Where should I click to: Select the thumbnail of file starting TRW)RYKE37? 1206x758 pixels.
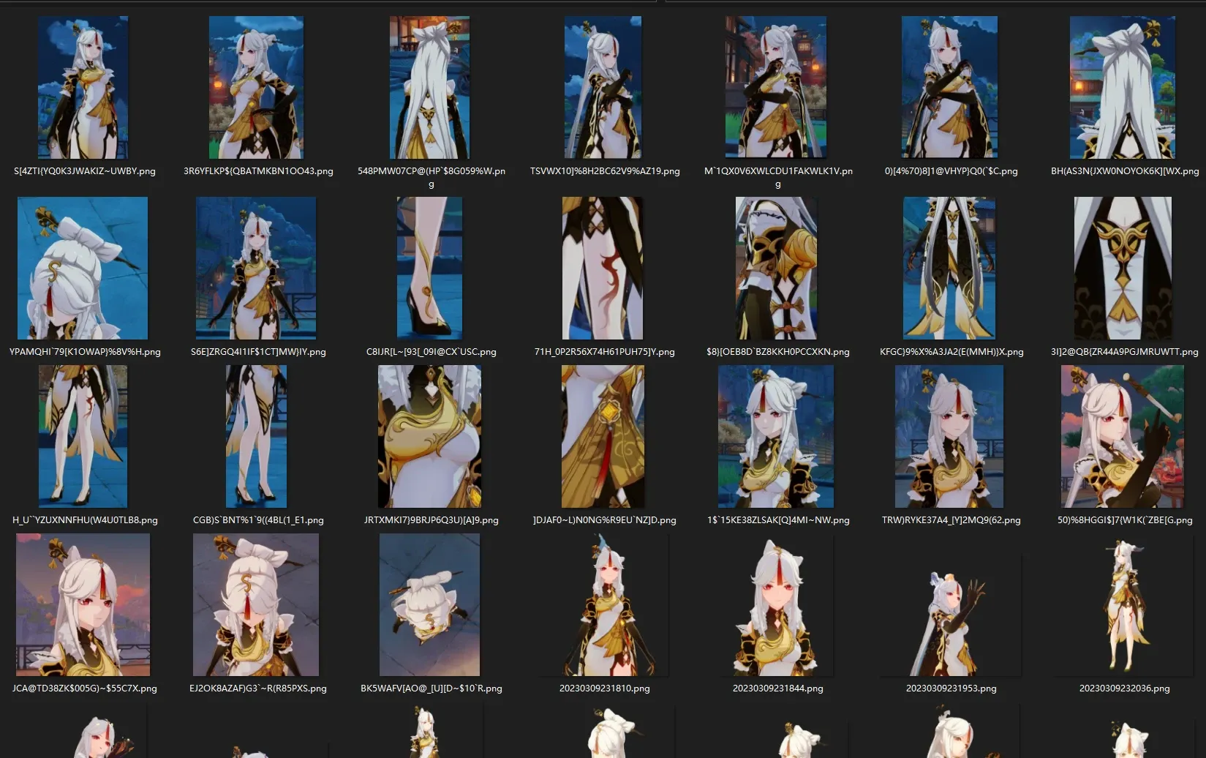(949, 437)
